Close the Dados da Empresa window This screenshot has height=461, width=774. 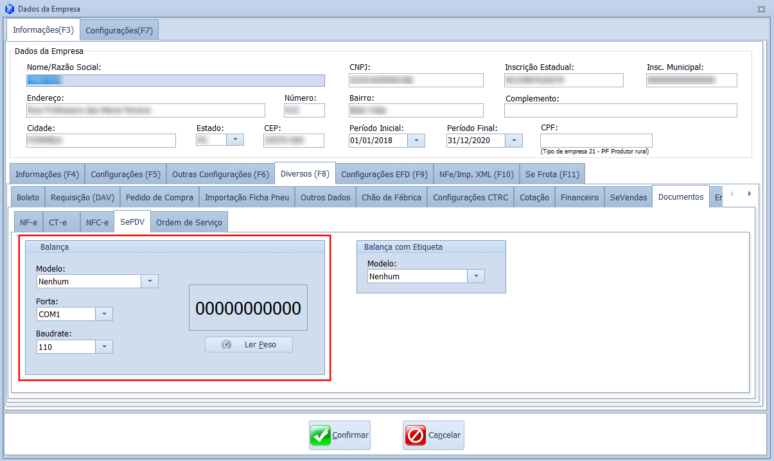click(761, 9)
